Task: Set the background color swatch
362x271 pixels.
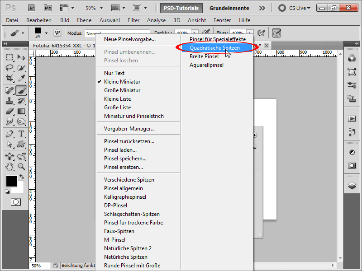Action: point(20,189)
